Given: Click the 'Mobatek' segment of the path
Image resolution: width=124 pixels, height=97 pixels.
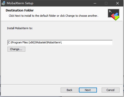Looking at the screenshot, I should click(x=41, y=42).
